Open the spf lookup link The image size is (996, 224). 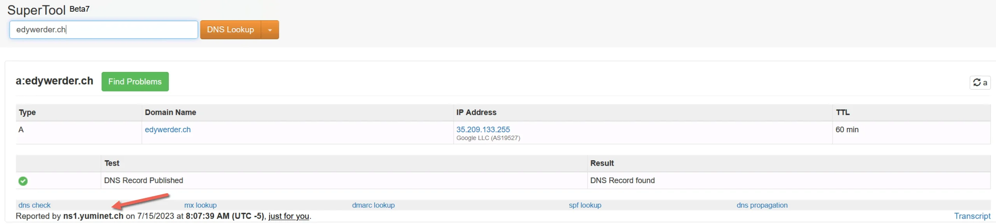coord(585,205)
